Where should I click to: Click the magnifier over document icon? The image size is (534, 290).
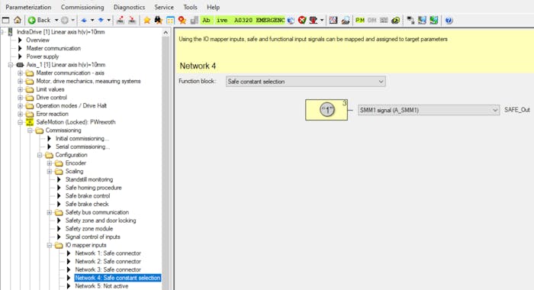[x=346, y=20]
